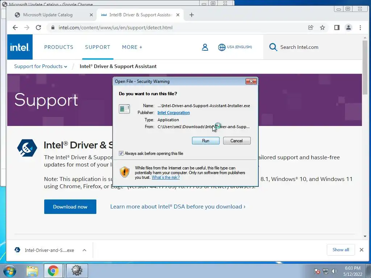Close the Intel Driver & Support tab

pos(178,15)
